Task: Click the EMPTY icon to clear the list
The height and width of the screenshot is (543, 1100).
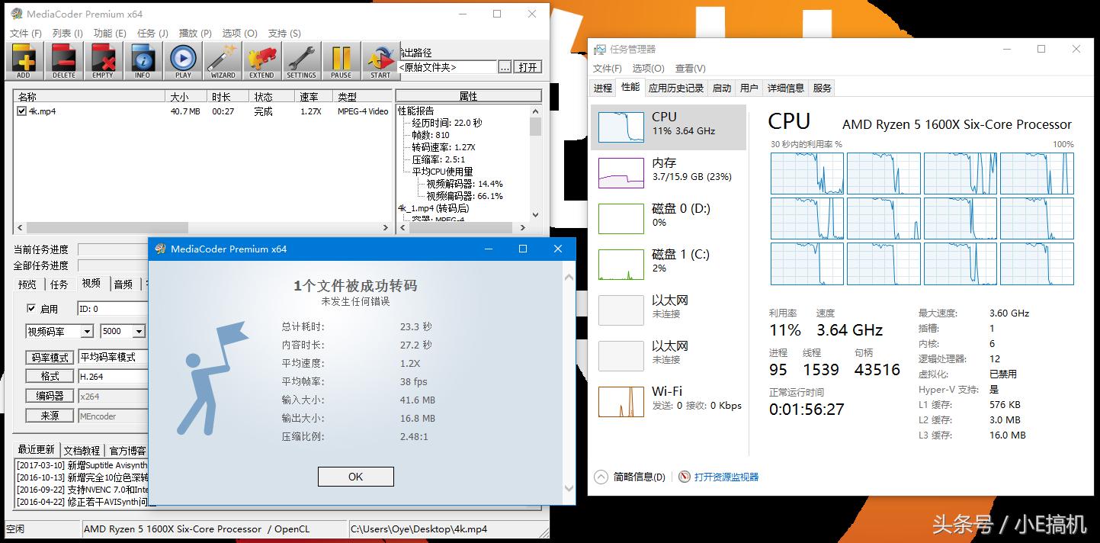Action: pos(103,59)
